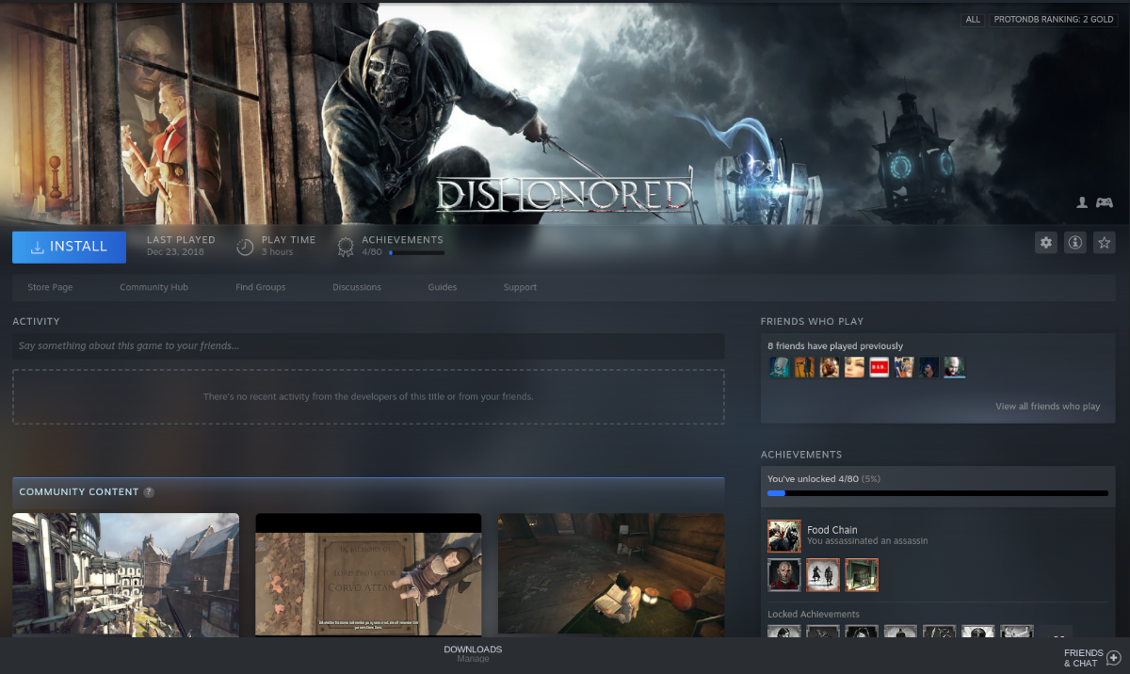This screenshot has height=674, width=1130.
Task: Click the plus icon beside Friends & Chat
Action: (1114, 657)
